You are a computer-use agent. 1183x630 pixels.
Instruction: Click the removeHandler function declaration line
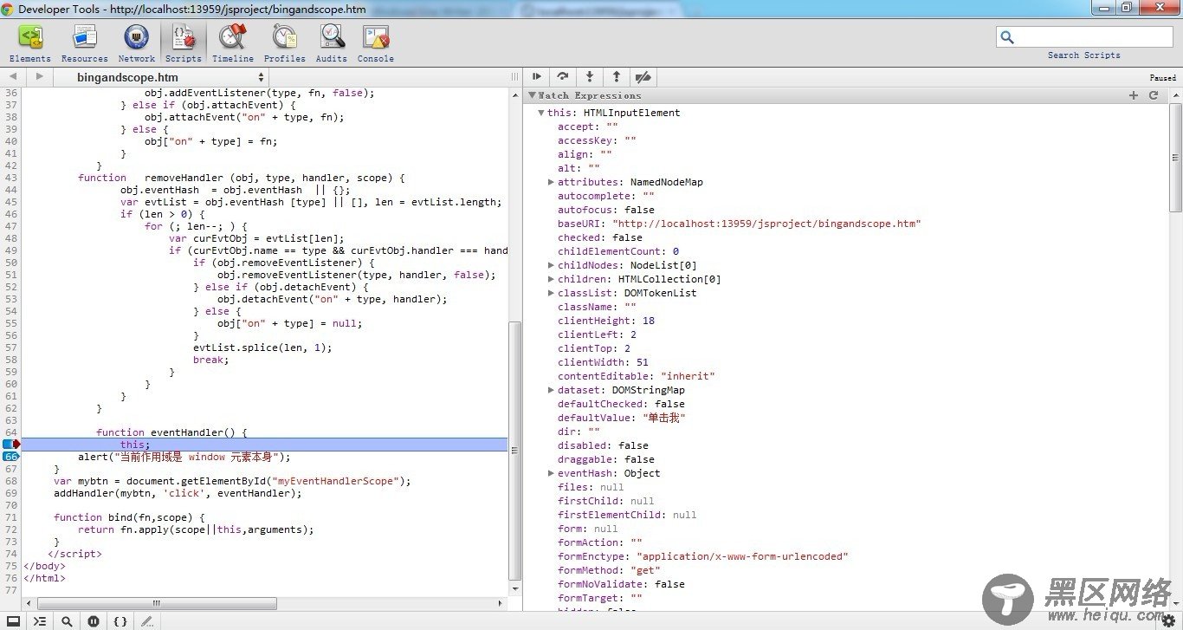tap(242, 178)
